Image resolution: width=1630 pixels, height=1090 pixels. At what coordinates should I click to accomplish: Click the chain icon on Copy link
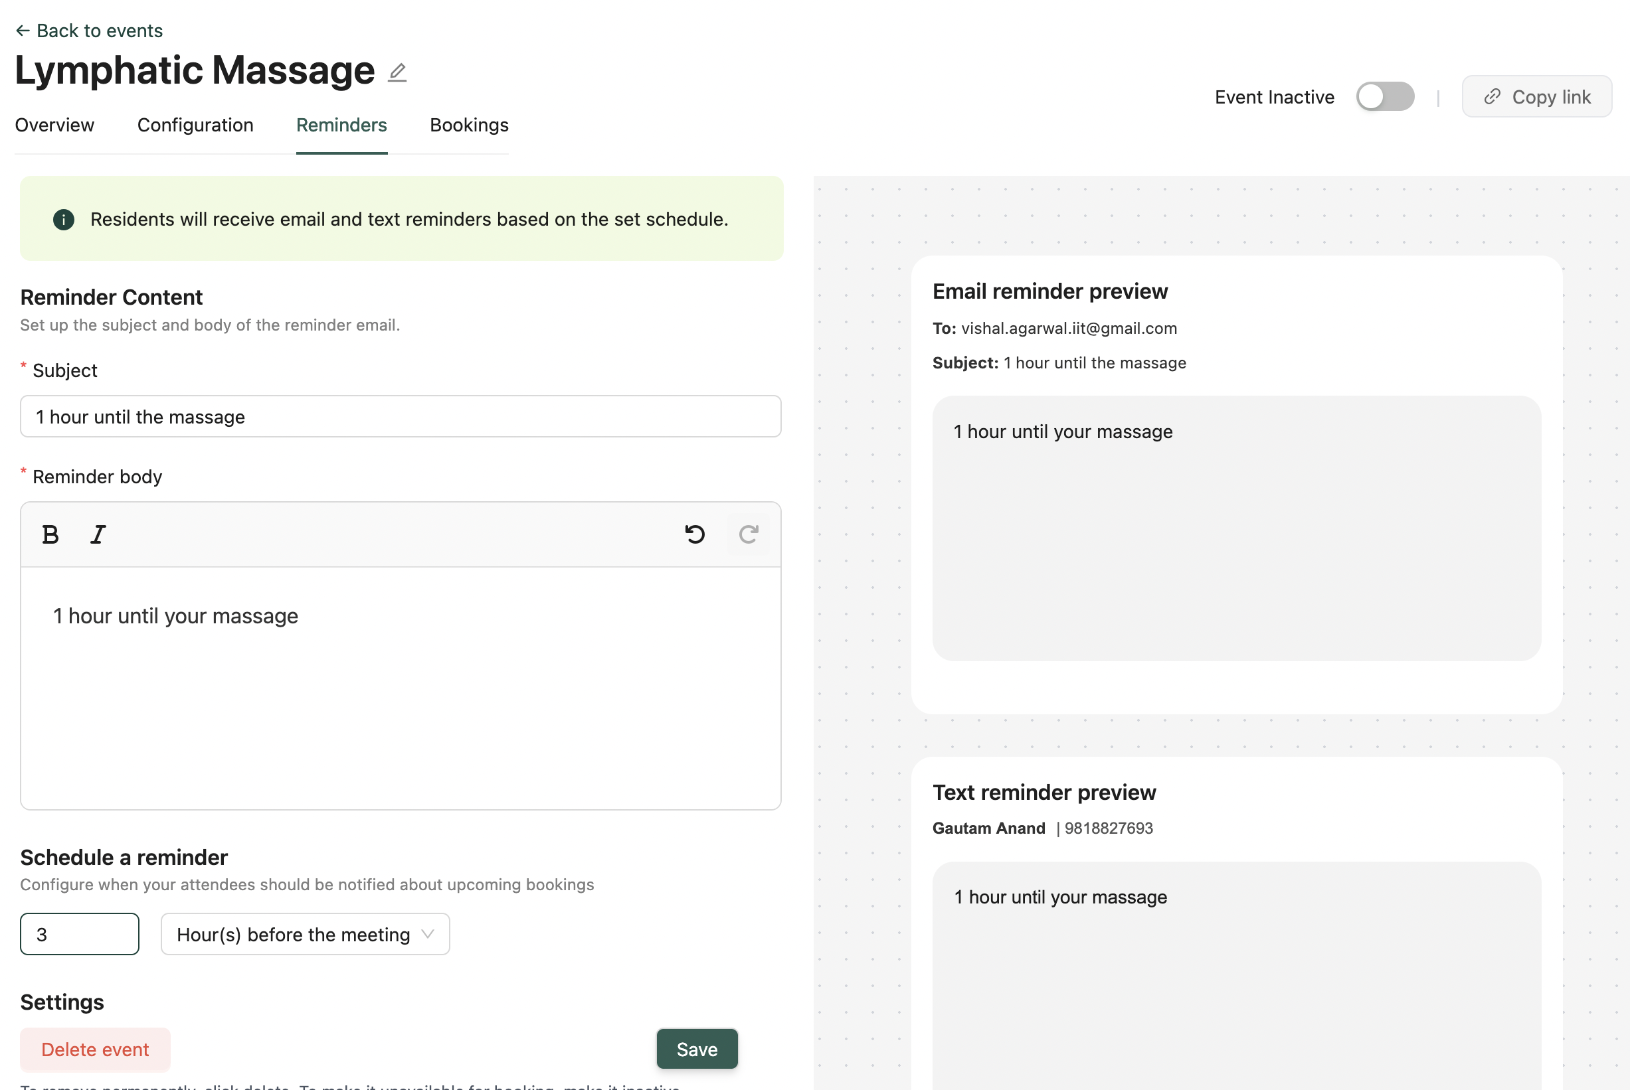[x=1493, y=97]
